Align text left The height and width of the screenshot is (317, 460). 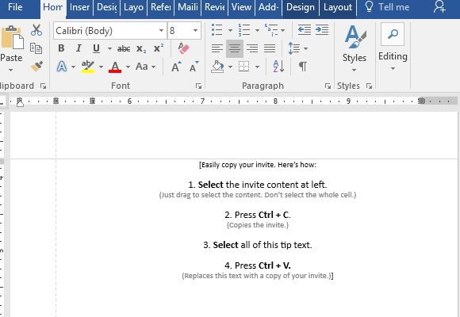coord(217,48)
